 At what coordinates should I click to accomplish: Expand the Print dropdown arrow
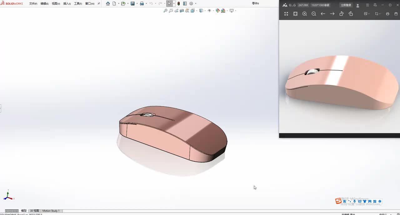tap(146, 4)
